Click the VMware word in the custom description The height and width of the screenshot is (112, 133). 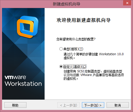[x=86, y=75]
